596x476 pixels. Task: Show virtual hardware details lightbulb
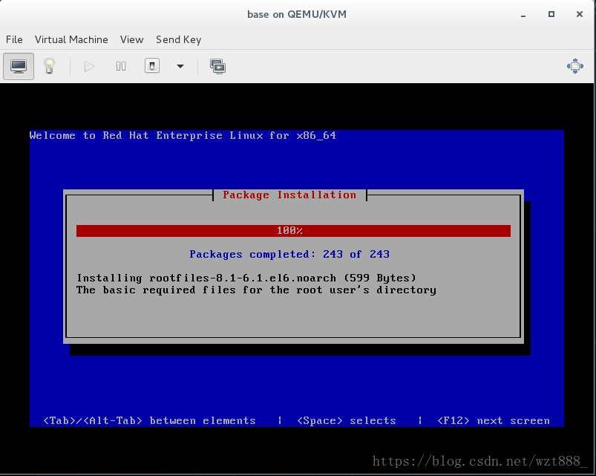[x=49, y=67]
